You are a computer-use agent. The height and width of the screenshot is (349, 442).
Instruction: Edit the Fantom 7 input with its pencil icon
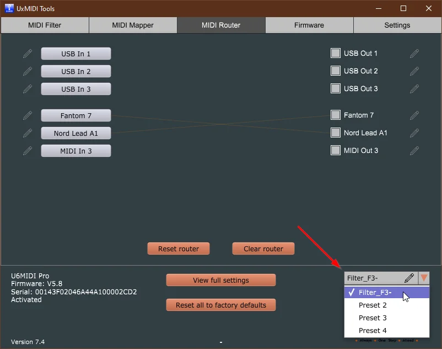point(28,115)
